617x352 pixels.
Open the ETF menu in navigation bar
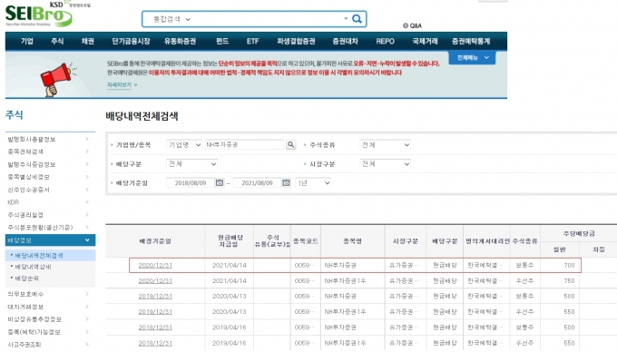point(252,41)
